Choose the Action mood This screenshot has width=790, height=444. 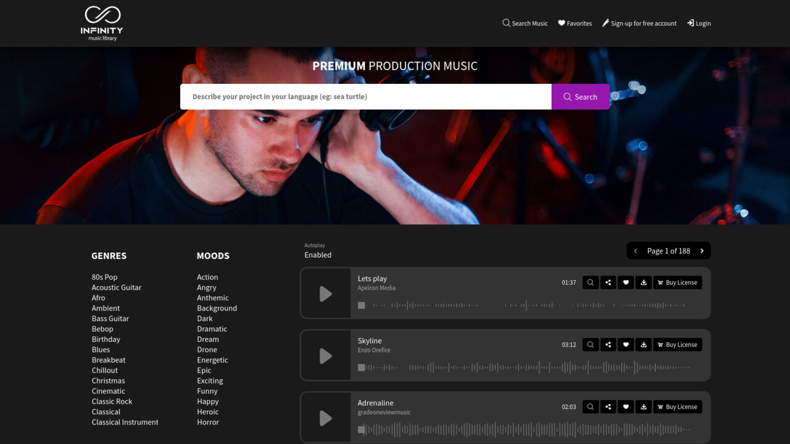click(207, 277)
